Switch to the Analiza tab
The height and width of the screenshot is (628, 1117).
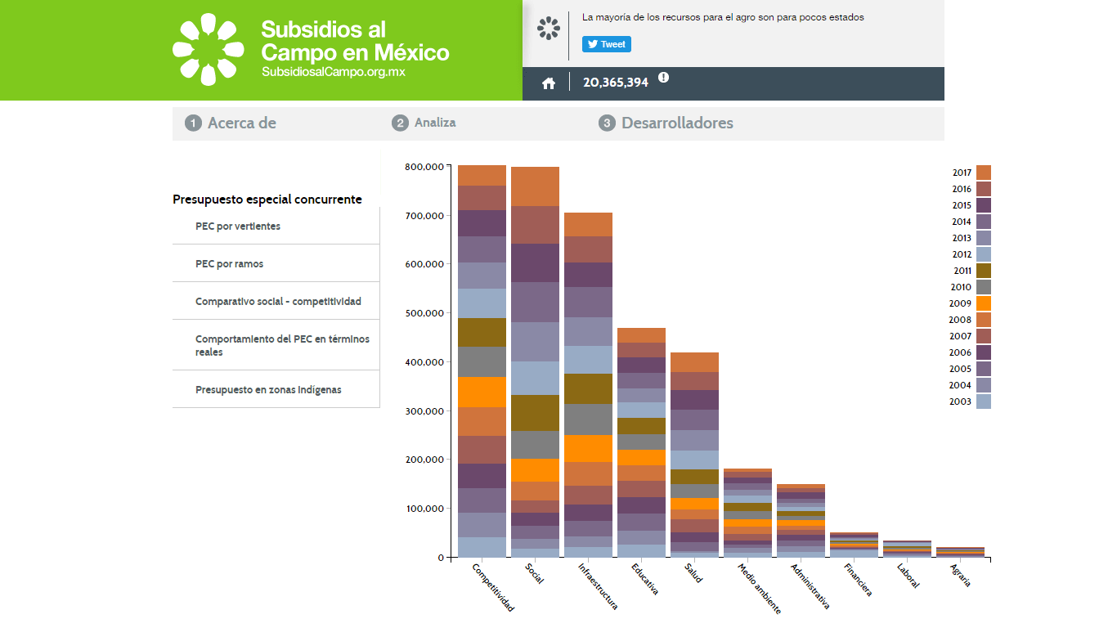425,123
